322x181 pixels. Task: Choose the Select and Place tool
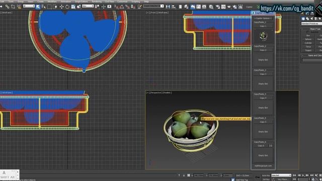[x=79, y=7]
